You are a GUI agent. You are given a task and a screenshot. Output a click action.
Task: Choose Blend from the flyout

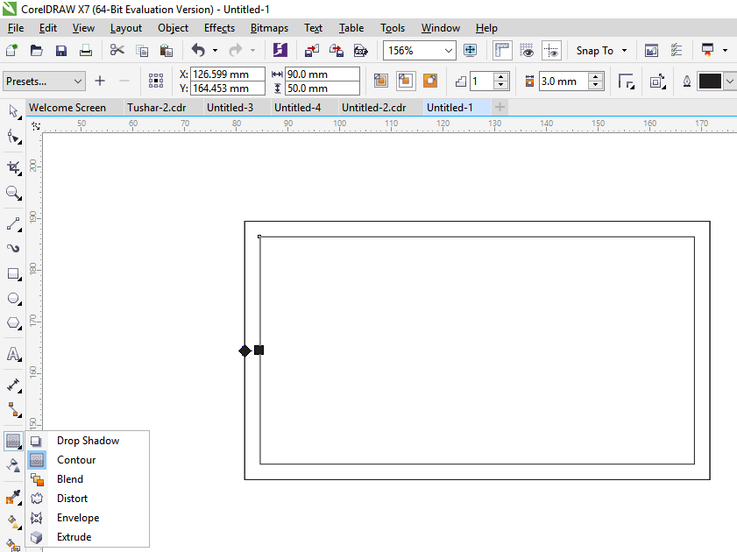pos(88,479)
